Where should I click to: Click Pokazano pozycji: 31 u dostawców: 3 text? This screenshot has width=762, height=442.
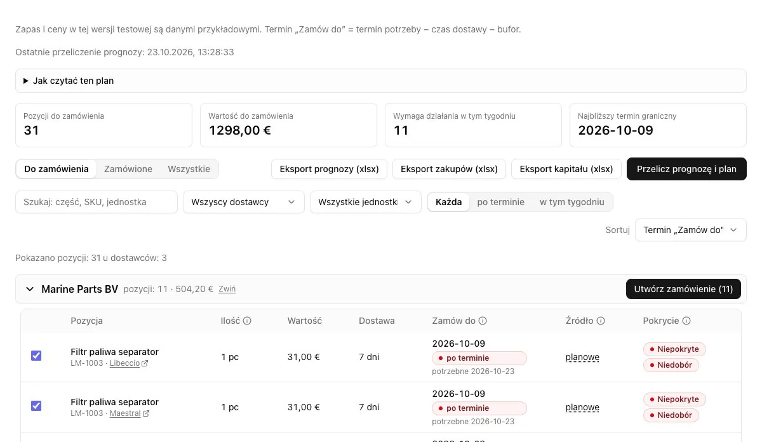point(91,258)
